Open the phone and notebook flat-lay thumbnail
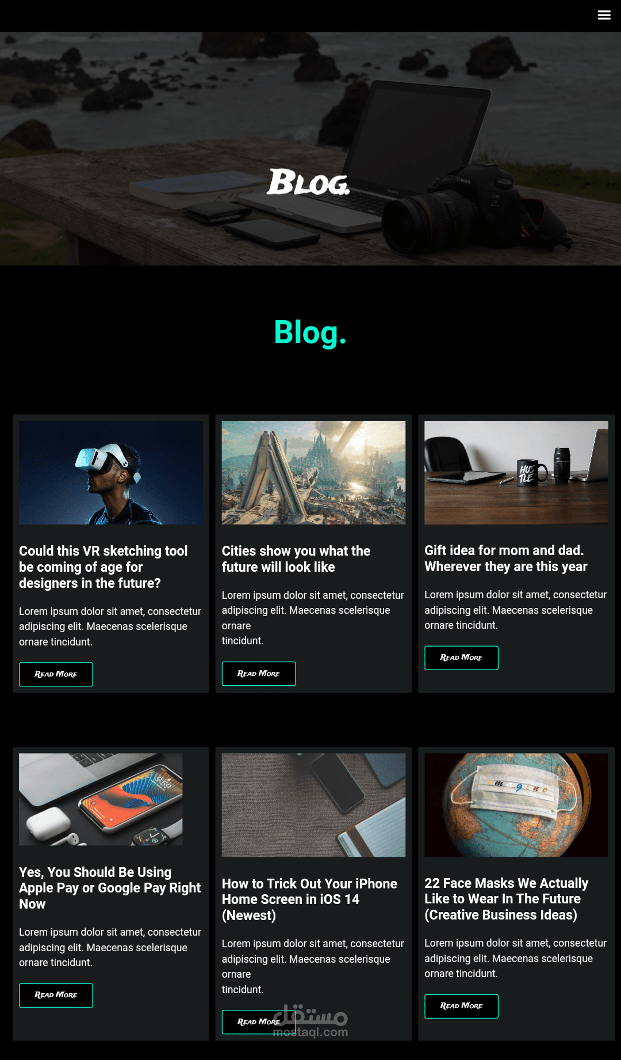The width and height of the screenshot is (621, 1060). point(313,805)
